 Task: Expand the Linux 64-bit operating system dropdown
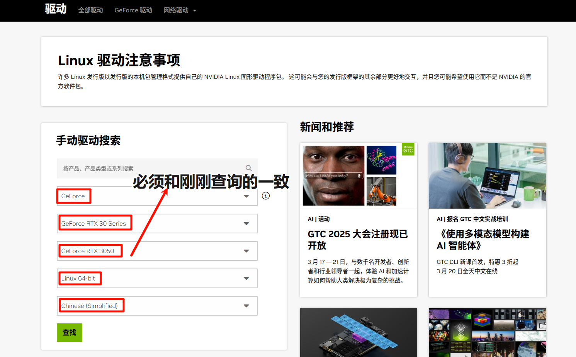click(246, 278)
